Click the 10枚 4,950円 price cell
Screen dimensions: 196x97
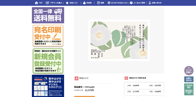pos(133,85)
